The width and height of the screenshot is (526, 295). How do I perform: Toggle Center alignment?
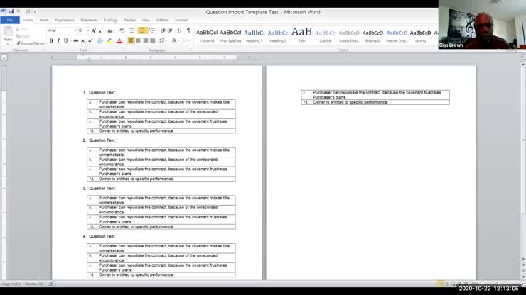pyautogui.click(x=138, y=41)
